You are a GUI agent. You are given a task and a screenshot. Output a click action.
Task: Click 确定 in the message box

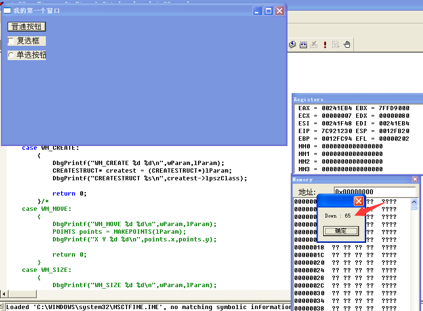click(341, 231)
